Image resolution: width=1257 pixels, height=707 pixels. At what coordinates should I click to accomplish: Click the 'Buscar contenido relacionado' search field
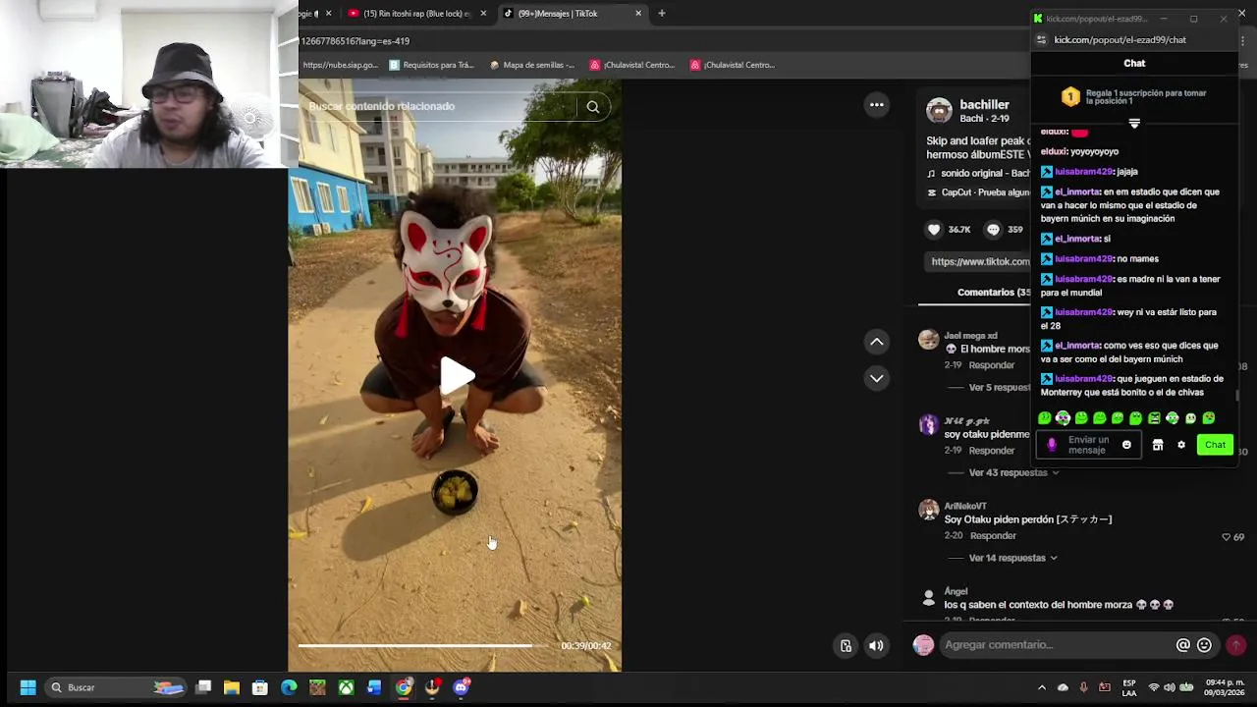click(440, 106)
